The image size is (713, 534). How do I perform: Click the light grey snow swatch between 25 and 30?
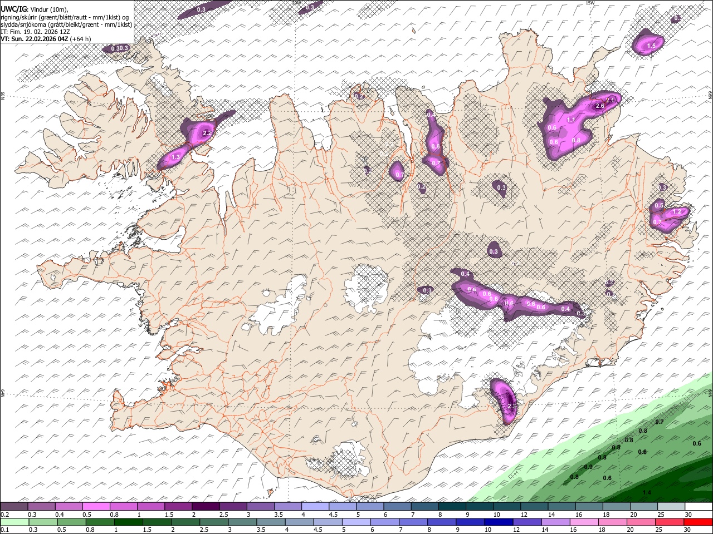671,506
